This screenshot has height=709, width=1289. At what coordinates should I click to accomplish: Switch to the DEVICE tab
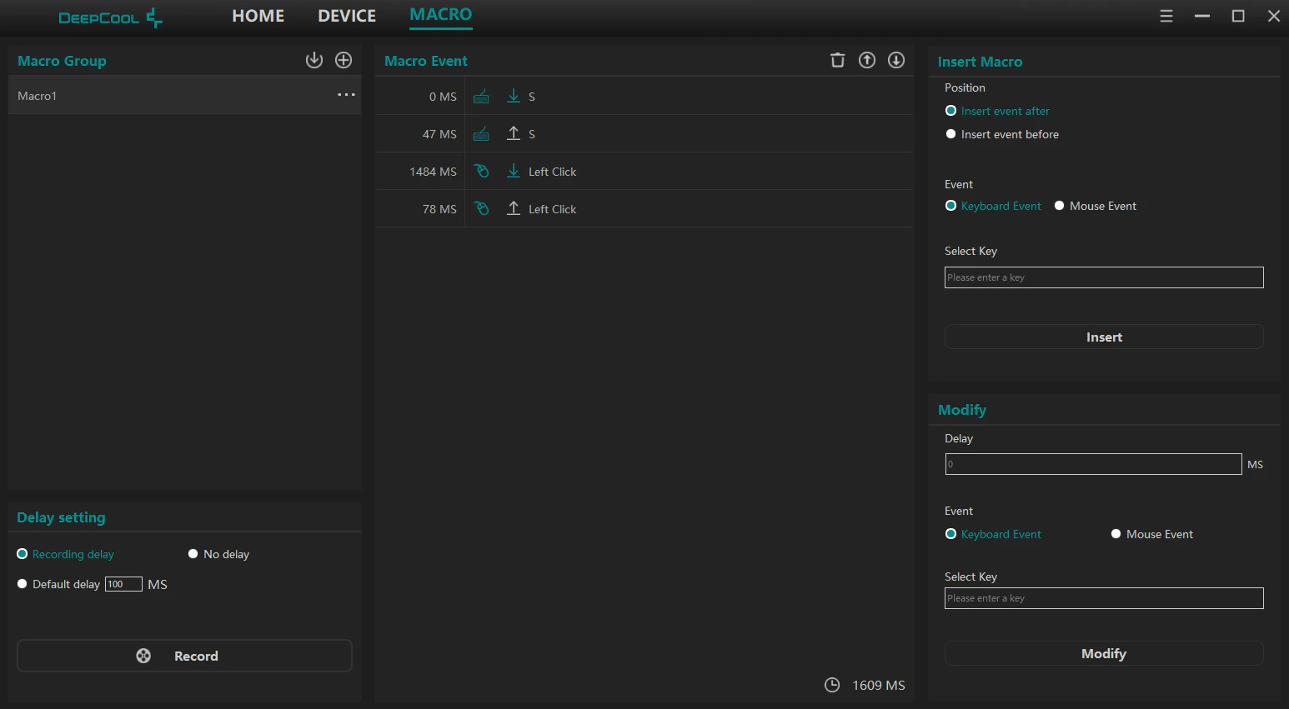pyautogui.click(x=347, y=16)
